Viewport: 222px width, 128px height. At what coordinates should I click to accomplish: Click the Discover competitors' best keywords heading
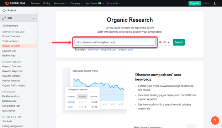[158, 77]
